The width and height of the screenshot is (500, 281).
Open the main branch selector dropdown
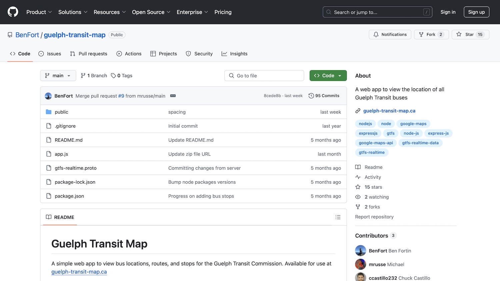tap(58, 76)
